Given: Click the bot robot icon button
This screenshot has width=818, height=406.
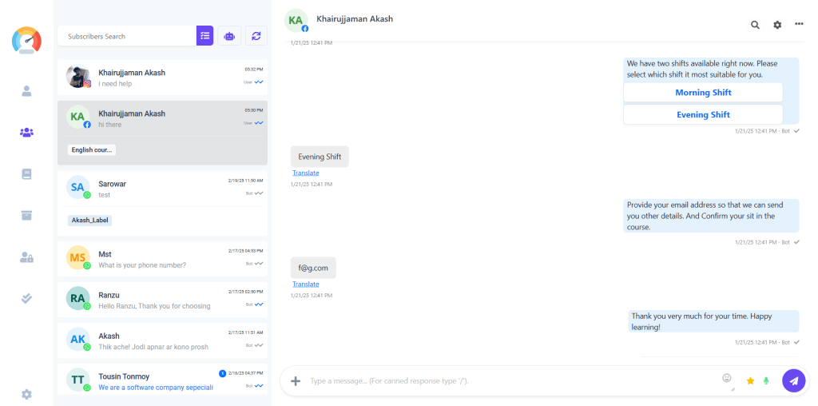Looking at the screenshot, I should 229,36.
